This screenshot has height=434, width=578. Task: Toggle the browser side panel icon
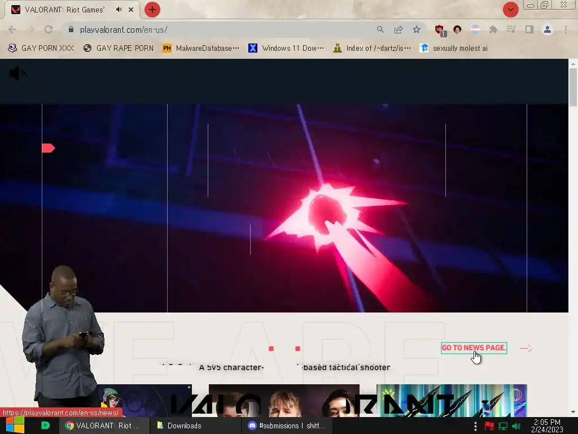click(529, 29)
